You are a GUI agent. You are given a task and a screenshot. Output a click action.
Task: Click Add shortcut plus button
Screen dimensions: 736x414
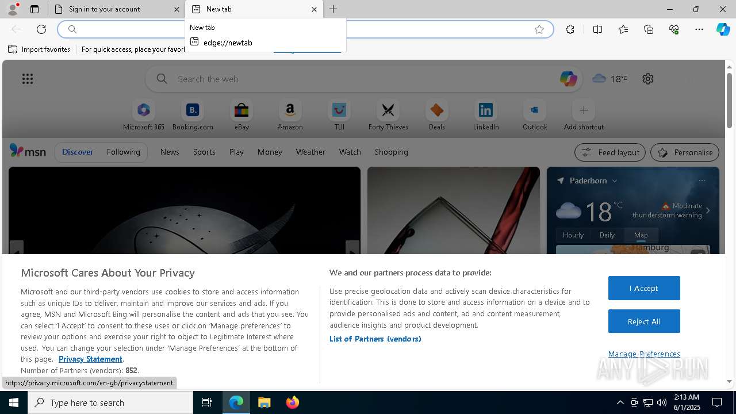[x=584, y=110]
